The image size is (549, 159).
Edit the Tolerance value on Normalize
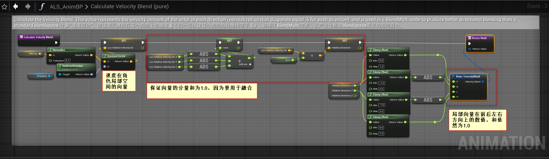[x=68, y=61]
